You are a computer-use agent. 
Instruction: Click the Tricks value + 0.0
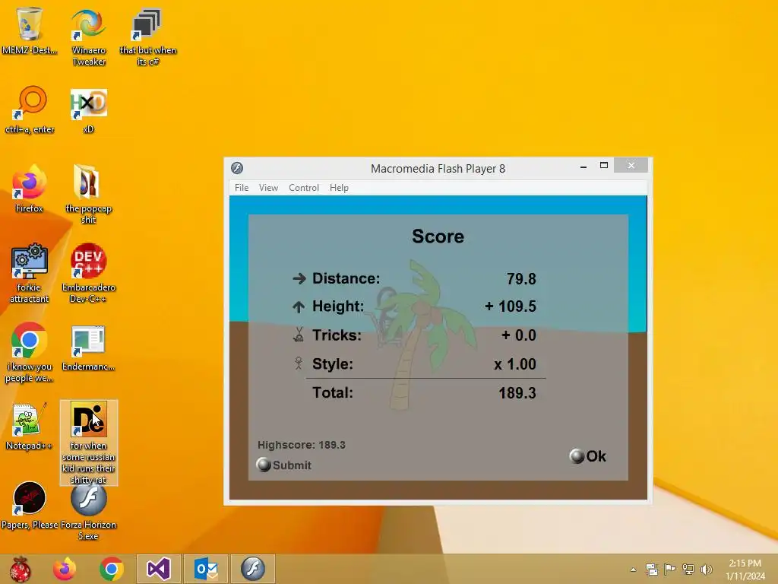click(519, 335)
